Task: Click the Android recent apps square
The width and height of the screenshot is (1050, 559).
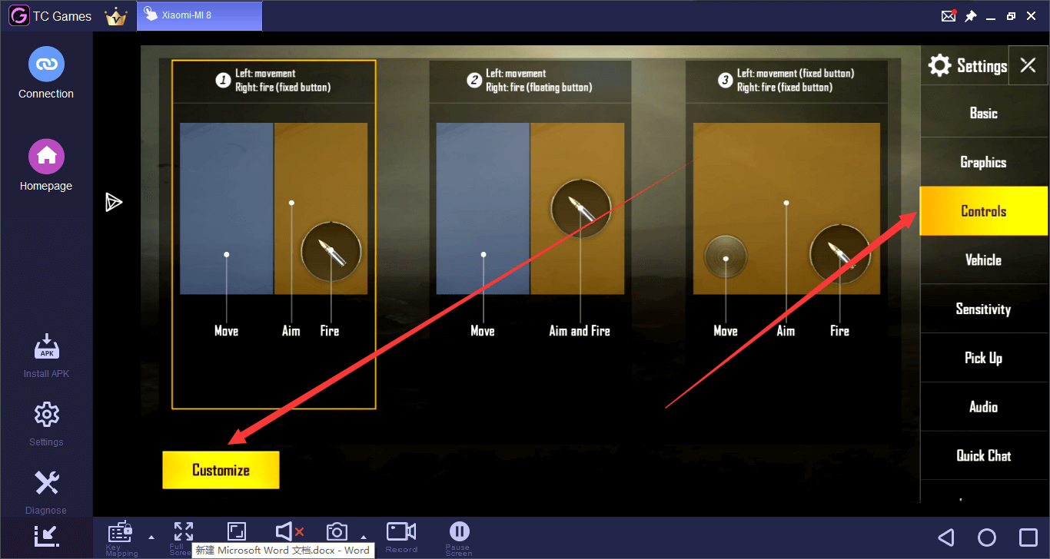Action: [1028, 537]
